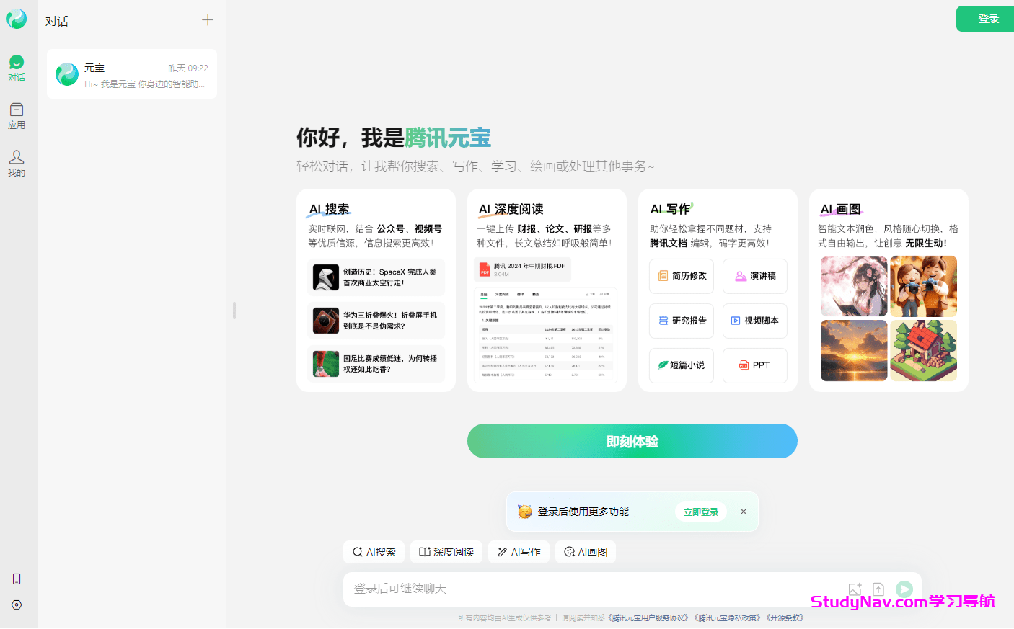This screenshot has width=1014, height=629.
Task: Open 元宝 conversation dated 昨天 09:22
Action: [x=132, y=74]
